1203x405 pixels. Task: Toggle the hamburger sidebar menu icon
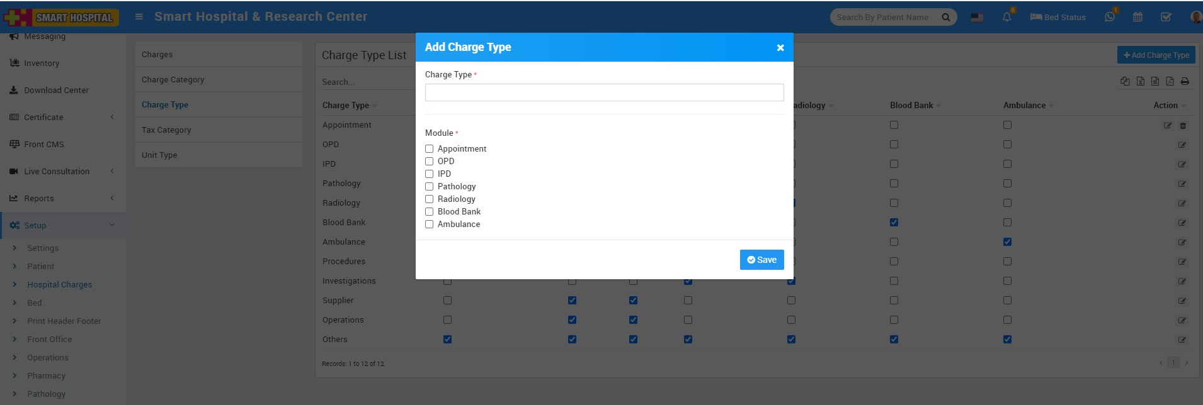(x=139, y=17)
